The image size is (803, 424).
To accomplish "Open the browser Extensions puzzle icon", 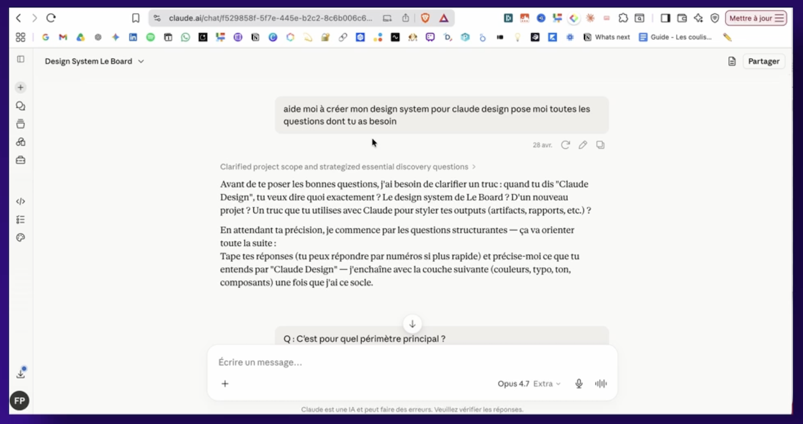I will [623, 18].
